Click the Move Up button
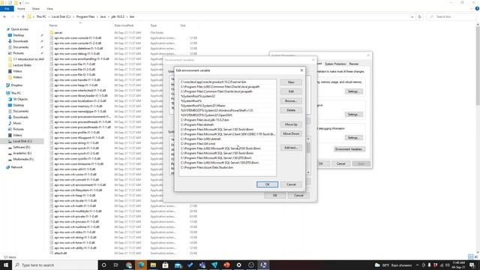480x270 pixels. pos(291,124)
